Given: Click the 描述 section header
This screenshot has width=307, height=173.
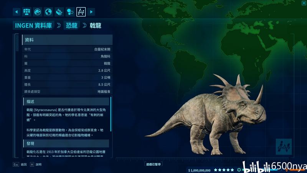Looking at the screenshot, I should point(66,101).
